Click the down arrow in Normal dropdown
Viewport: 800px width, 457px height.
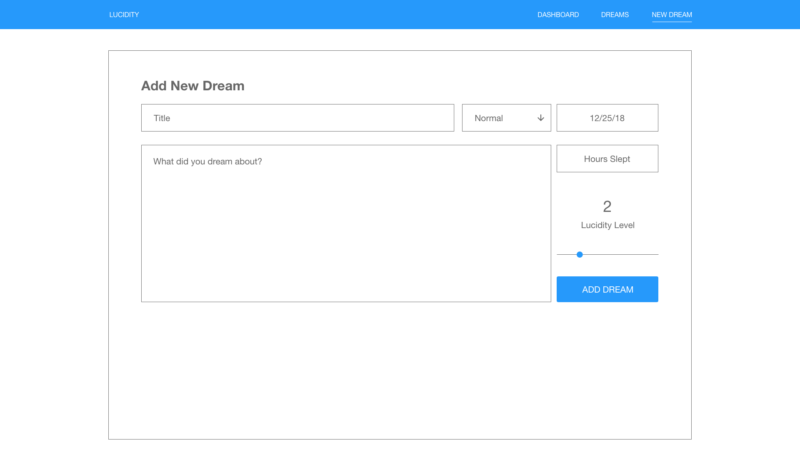(x=540, y=118)
